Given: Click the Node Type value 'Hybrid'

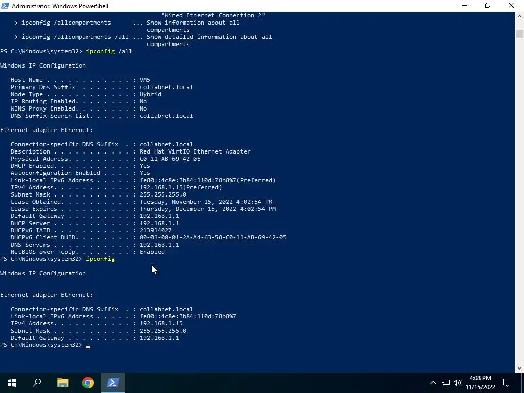Looking at the screenshot, I should point(150,94).
